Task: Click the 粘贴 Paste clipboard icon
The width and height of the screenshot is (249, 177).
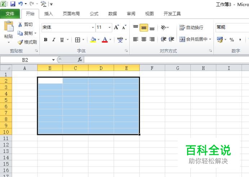Action: tap(9, 26)
